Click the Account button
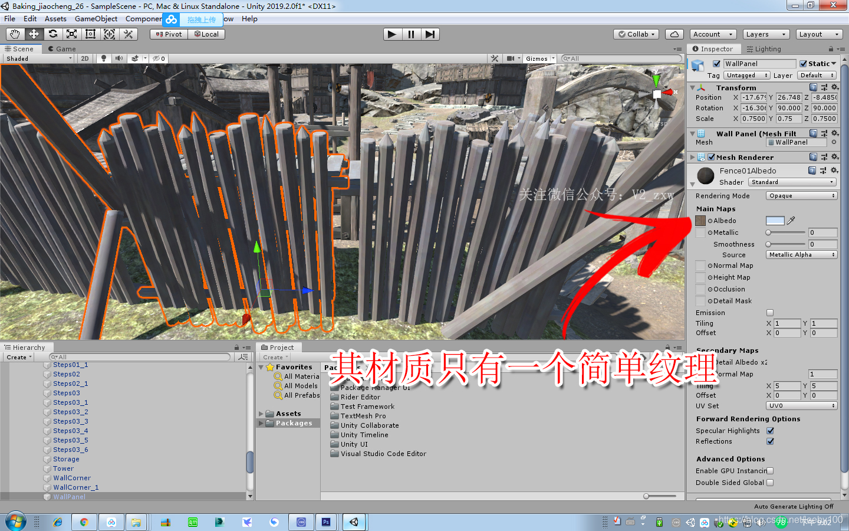Screen dimensions: 849x531 pyautogui.click(x=713, y=34)
